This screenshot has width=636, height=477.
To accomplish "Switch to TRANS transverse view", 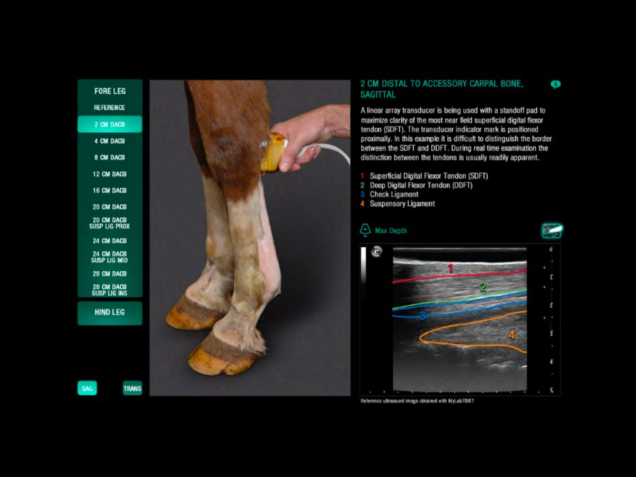I will tap(132, 388).
